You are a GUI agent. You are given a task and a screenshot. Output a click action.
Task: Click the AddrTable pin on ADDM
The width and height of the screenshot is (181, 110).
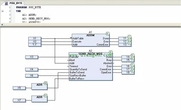click(x=78, y=38)
